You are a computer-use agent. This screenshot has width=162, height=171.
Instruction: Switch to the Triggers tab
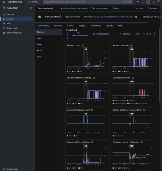pyautogui.click(x=82, y=26)
